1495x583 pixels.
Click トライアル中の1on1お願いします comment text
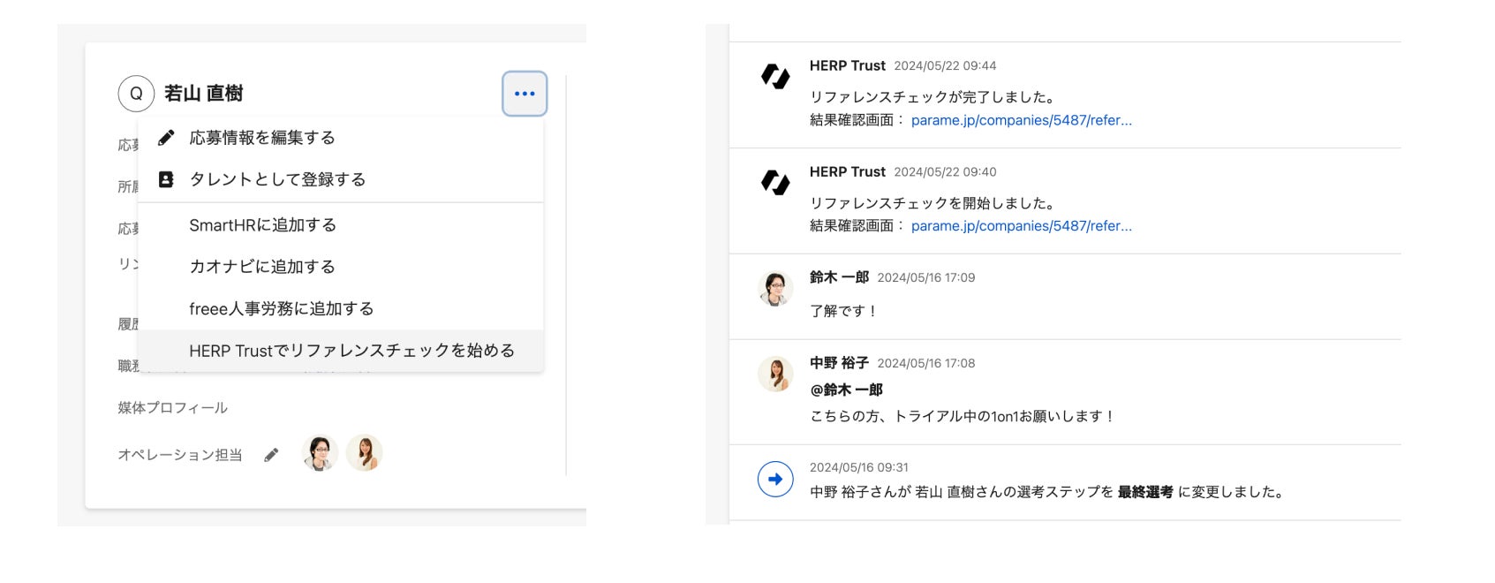[x=963, y=416]
